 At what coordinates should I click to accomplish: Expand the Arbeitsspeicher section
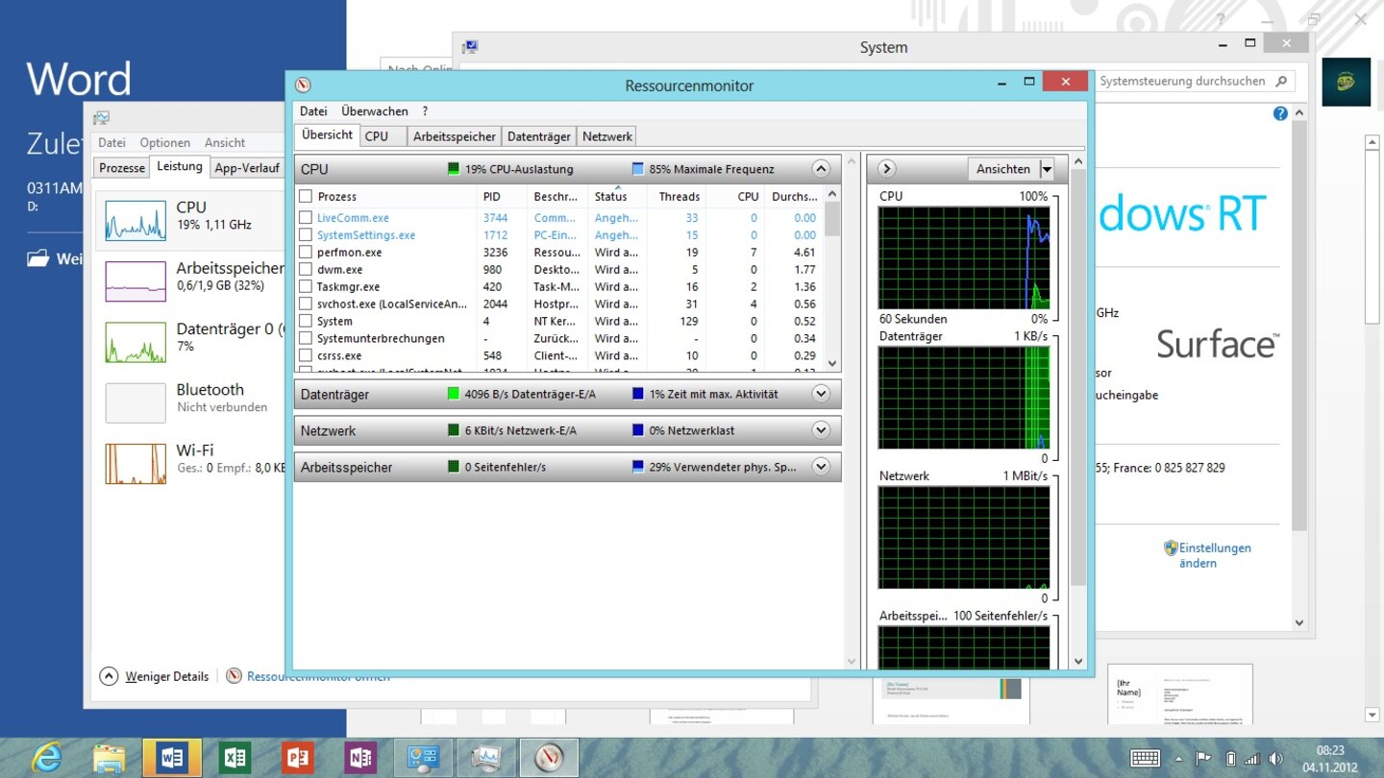820,467
